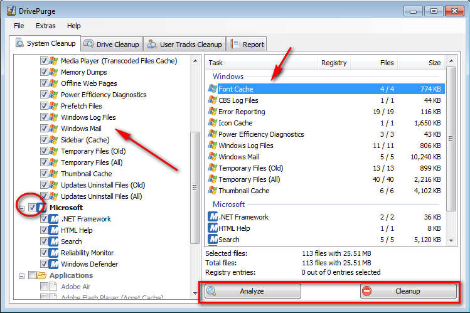Uncheck Temporary Files (Old) checkbox in tree
Viewport: 470px width, 313px height.
(x=44, y=151)
